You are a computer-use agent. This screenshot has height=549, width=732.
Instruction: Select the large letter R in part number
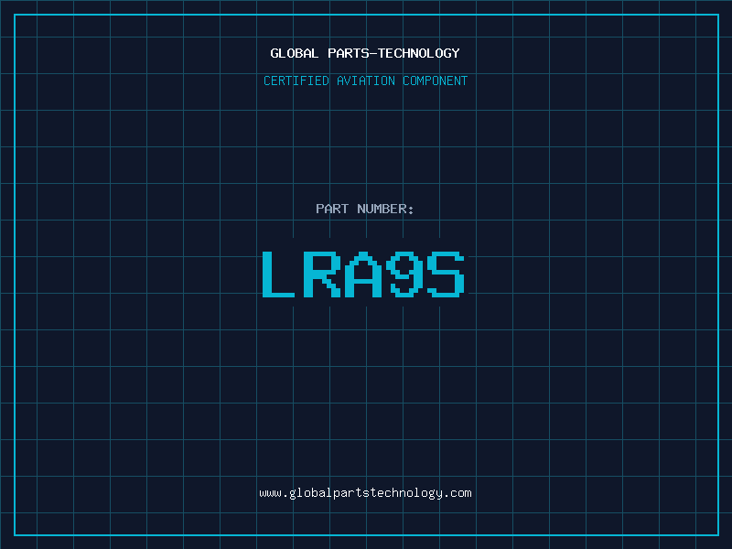[x=320, y=274]
